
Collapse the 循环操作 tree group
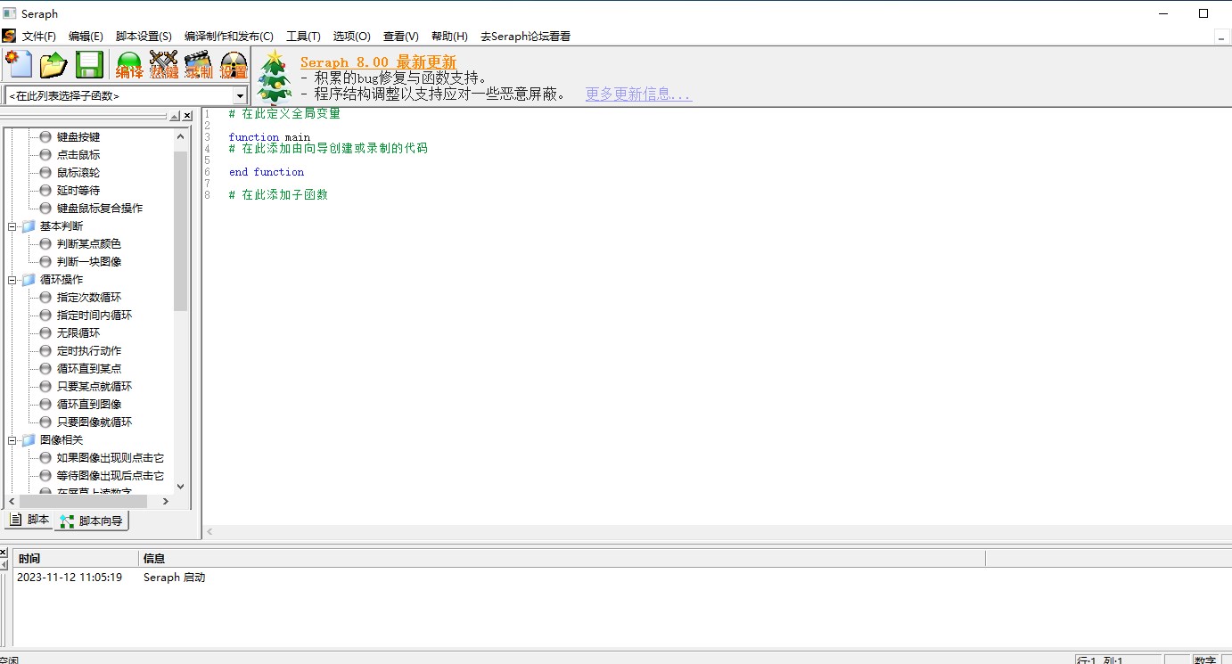click(x=12, y=280)
